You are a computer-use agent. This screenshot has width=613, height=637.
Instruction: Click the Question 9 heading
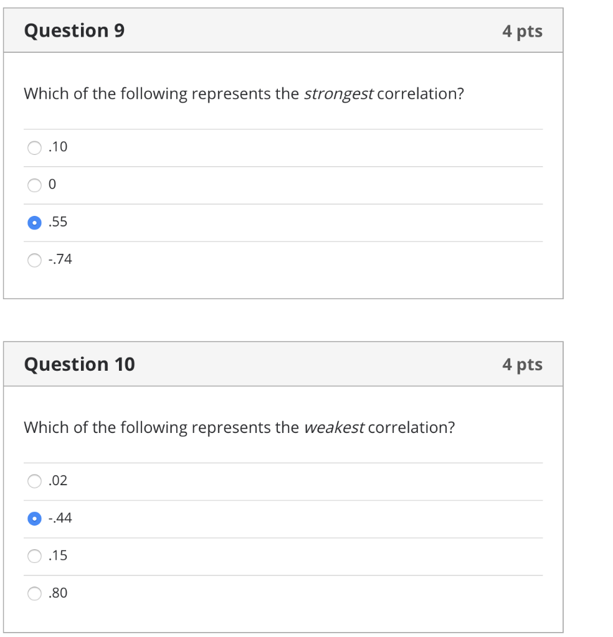click(x=74, y=30)
